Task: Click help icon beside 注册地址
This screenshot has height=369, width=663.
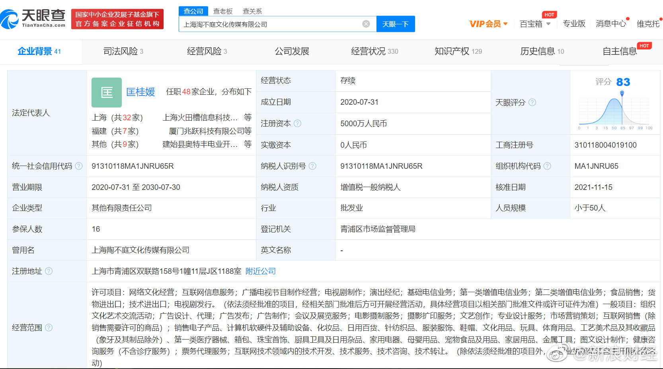Action: (49, 271)
